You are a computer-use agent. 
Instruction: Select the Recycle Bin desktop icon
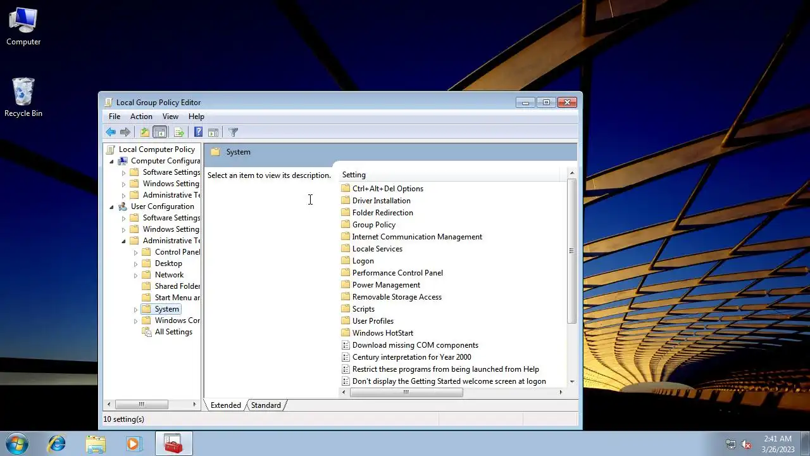point(23,97)
